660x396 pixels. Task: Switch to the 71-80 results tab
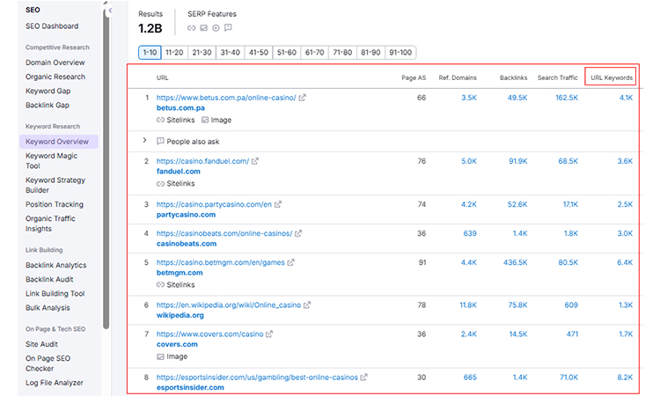[x=342, y=53]
